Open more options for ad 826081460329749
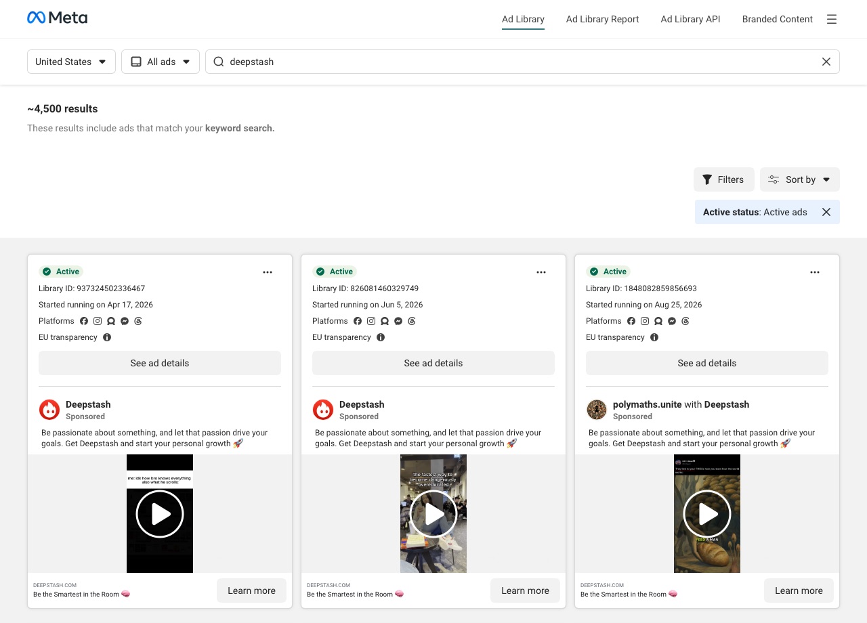The image size is (867, 623). tap(541, 272)
